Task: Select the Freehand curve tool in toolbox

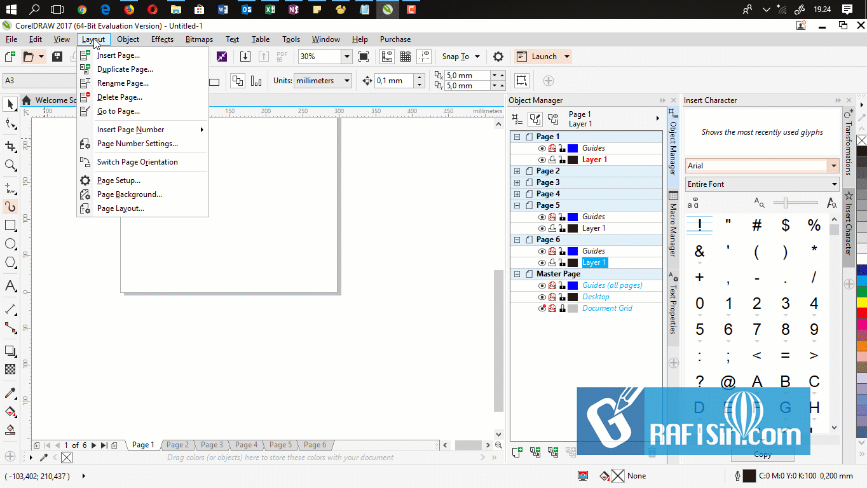Action: pyautogui.click(x=10, y=188)
